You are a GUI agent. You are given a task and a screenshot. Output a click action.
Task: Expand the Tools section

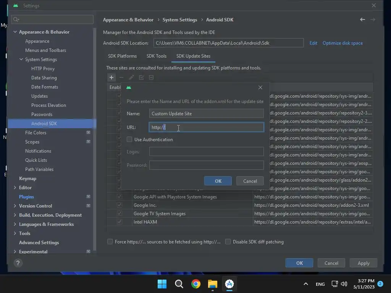15,233
